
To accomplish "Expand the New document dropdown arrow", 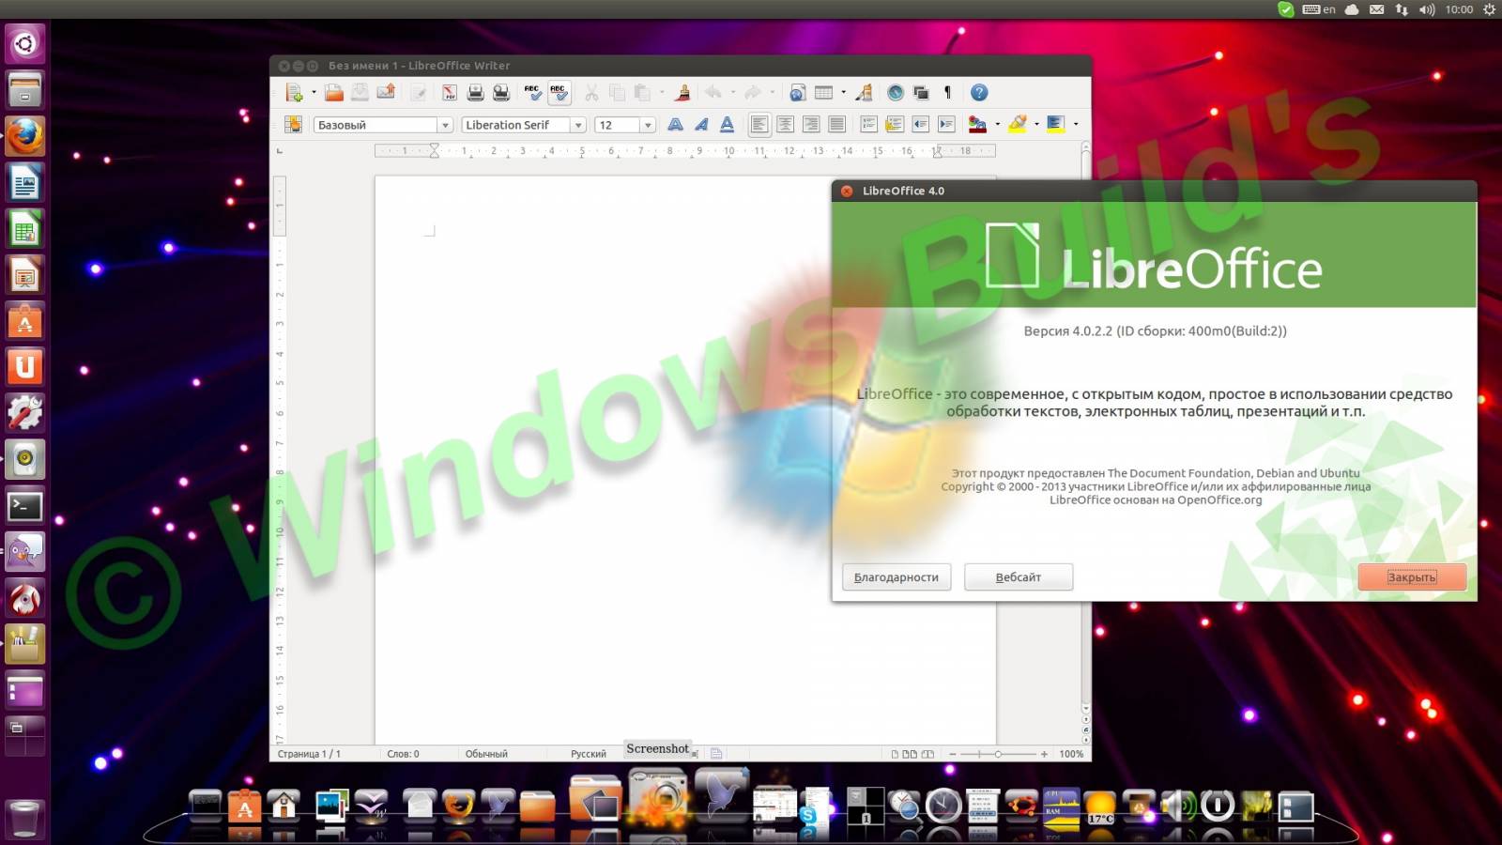I will [314, 93].
